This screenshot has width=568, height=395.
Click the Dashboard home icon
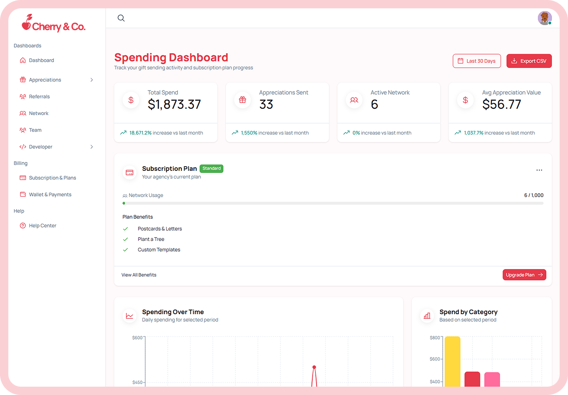tap(23, 60)
